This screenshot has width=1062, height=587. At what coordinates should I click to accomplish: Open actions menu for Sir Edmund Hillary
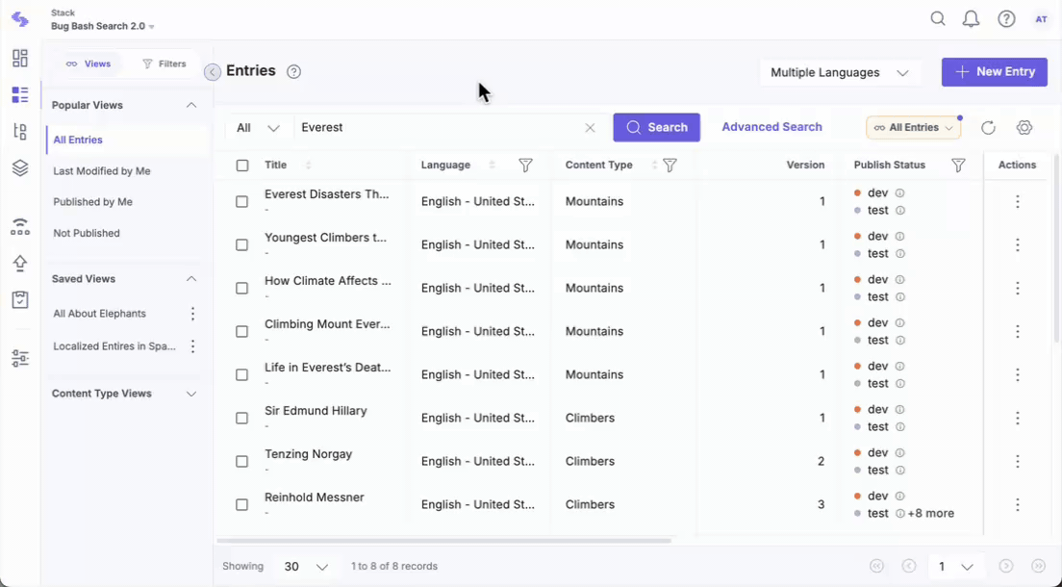coord(1018,419)
